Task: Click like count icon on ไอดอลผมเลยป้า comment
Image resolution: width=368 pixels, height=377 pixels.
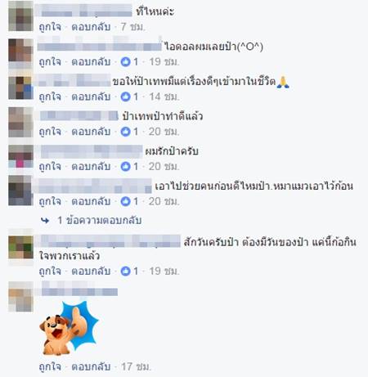Action: pos(125,62)
